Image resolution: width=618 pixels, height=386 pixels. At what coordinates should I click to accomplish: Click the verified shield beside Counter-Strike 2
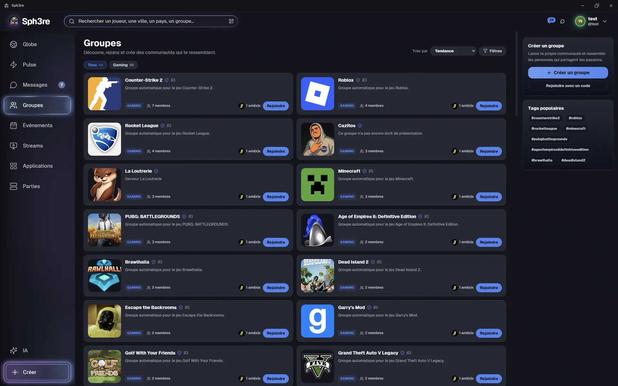[167, 80]
